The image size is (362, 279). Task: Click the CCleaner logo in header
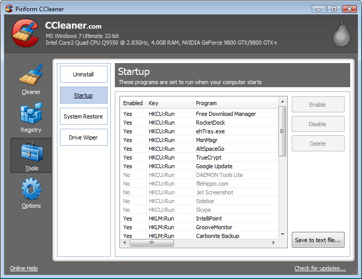click(x=25, y=34)
